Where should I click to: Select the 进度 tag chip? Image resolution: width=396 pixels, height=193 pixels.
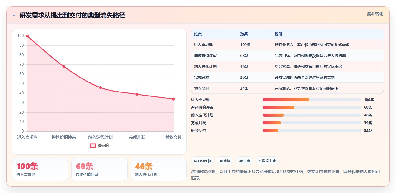point(245,161)
